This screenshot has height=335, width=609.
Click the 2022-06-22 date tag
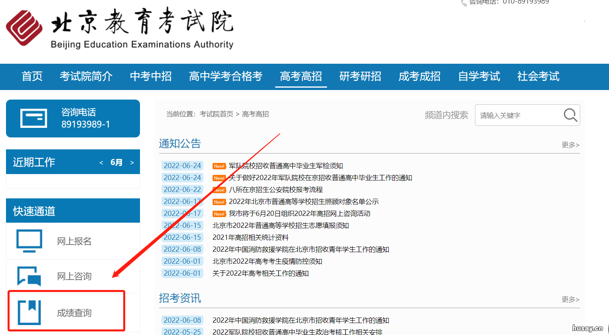[182, 190]
